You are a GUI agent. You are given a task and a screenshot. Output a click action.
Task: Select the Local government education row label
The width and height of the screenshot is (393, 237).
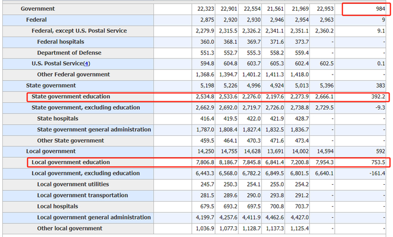71,162
